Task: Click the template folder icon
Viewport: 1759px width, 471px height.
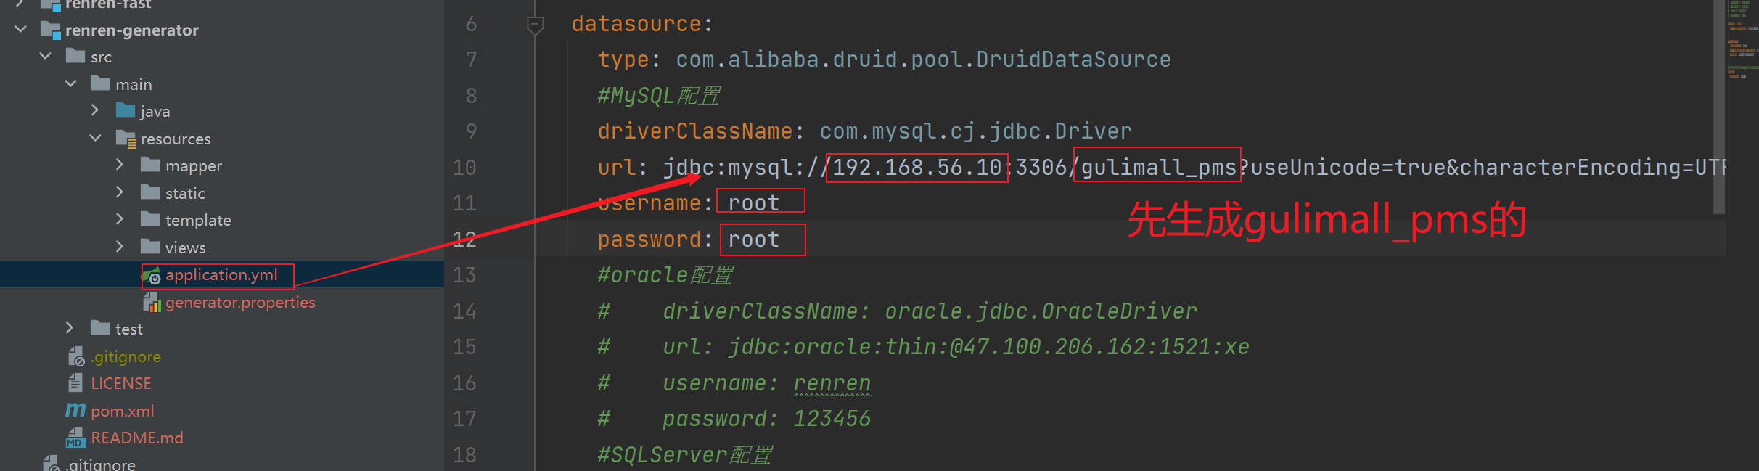Action: tap(150, 219)
